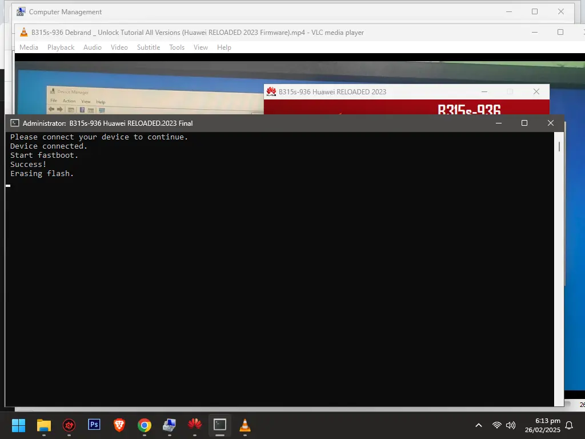Minimize the Administrator command prompt window
Viewport: 585px width, 439px height.
(x=498, y=123)
